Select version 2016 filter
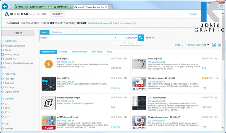Screen dimensions: 226x133 tap(3, 108)
